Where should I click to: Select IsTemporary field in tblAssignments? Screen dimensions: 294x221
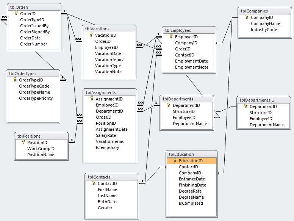click(x=110, y=147)
